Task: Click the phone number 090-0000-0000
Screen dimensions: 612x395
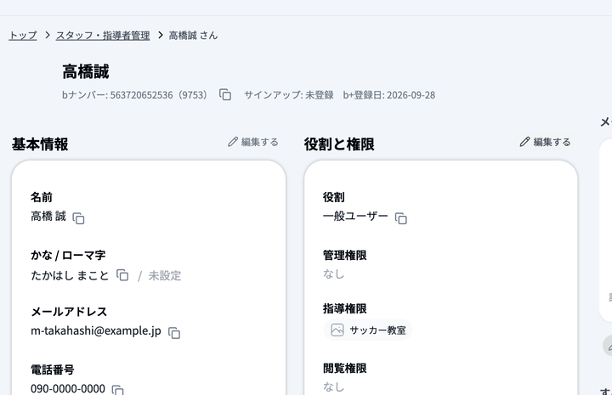Action: (68, 389)
